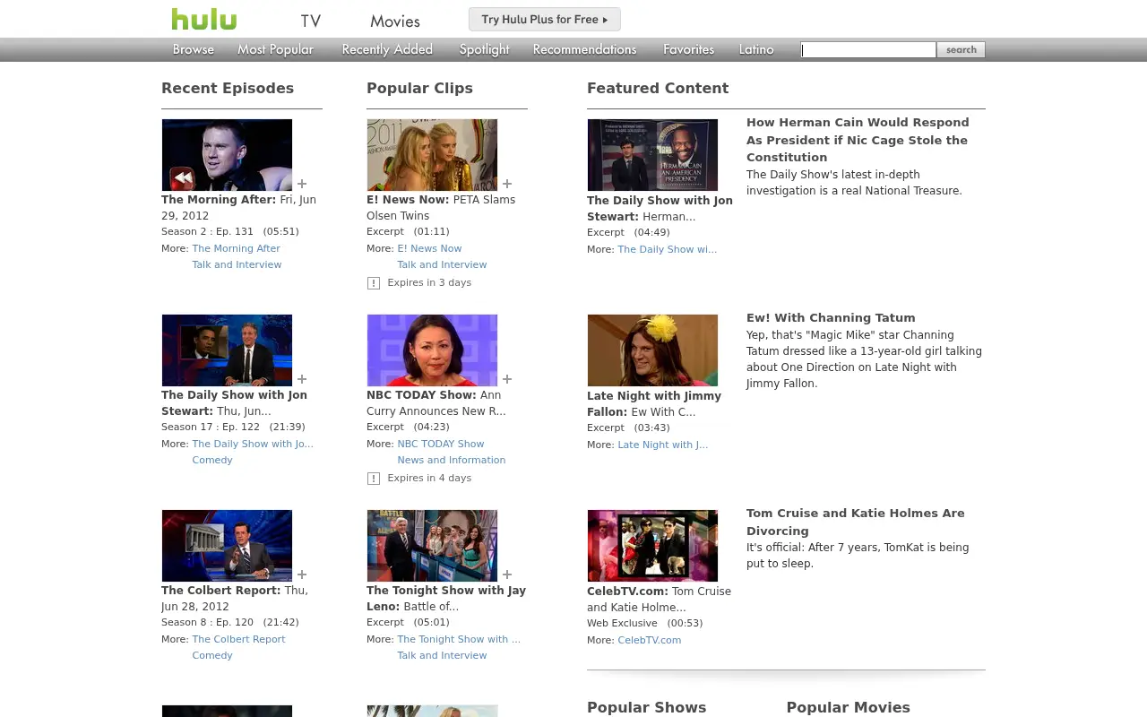This screenshot has height=717, width=1147.
Task: Click expiration icon beside Expires in 3 days
Action: click(374, 283)
